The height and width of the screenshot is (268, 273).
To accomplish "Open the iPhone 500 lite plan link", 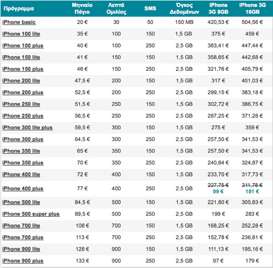I will tap(21, 202).
